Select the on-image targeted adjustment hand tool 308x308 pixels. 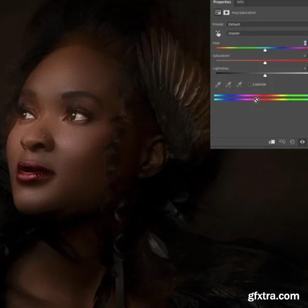coord(217,34)
